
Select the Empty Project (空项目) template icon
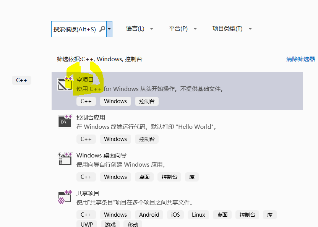(x=65, y=84)
